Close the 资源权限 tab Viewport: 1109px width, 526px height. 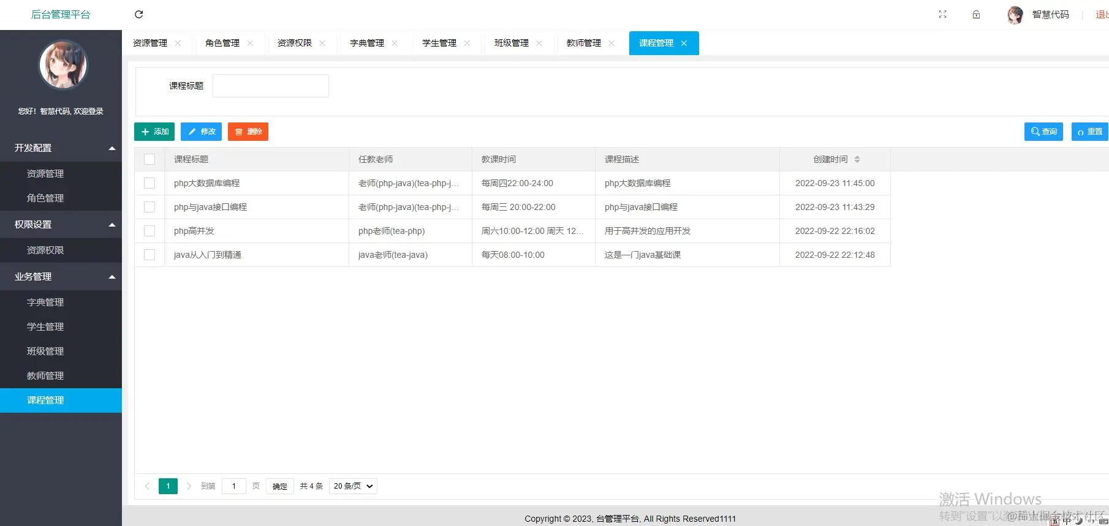tap(322, 43)
